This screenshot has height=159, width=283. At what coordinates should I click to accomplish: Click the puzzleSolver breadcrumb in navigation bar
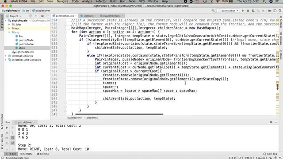pos(41,11)
